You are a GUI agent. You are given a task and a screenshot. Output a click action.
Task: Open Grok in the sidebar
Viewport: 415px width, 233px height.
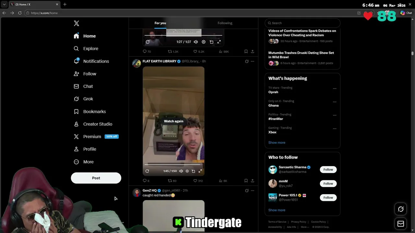click(x=84, y=99)
